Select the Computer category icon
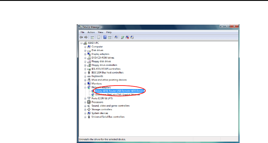 89,46
